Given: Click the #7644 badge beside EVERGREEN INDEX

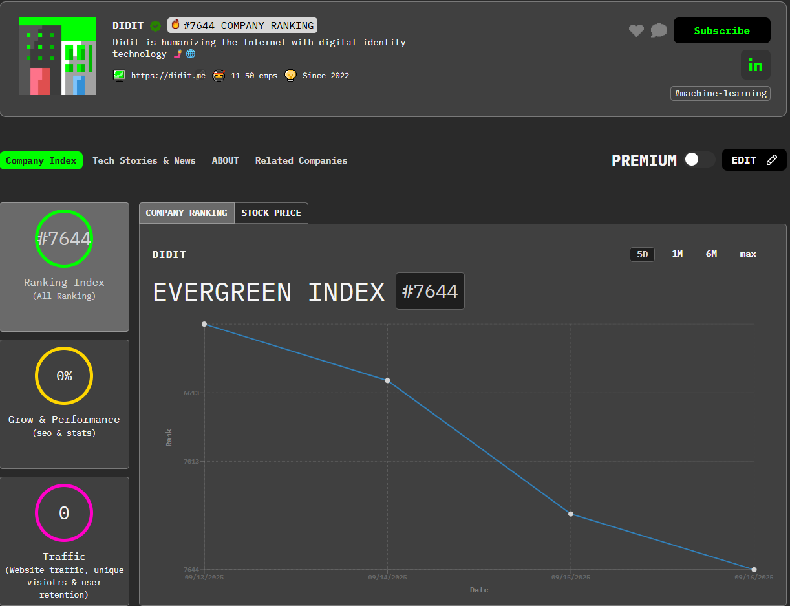Looking at the screenshot, I should tap(430, 291).
